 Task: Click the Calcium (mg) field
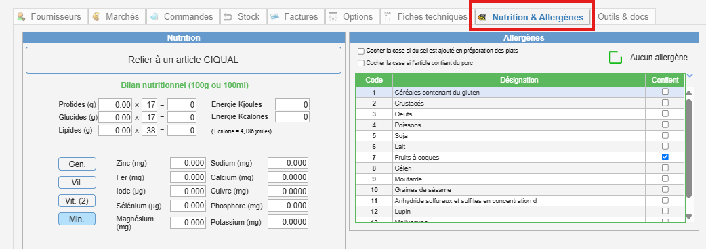click(x=288, y=177)
